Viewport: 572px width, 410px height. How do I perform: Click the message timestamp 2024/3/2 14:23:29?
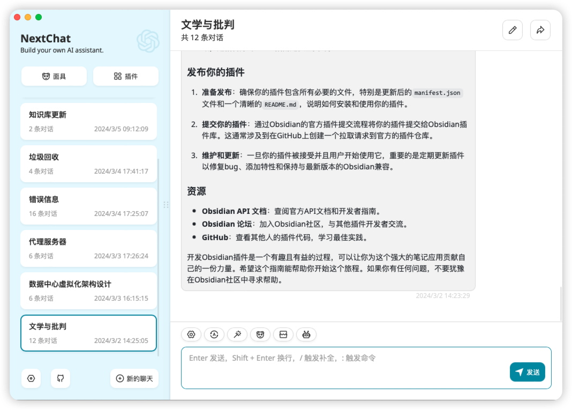(442, 296)
